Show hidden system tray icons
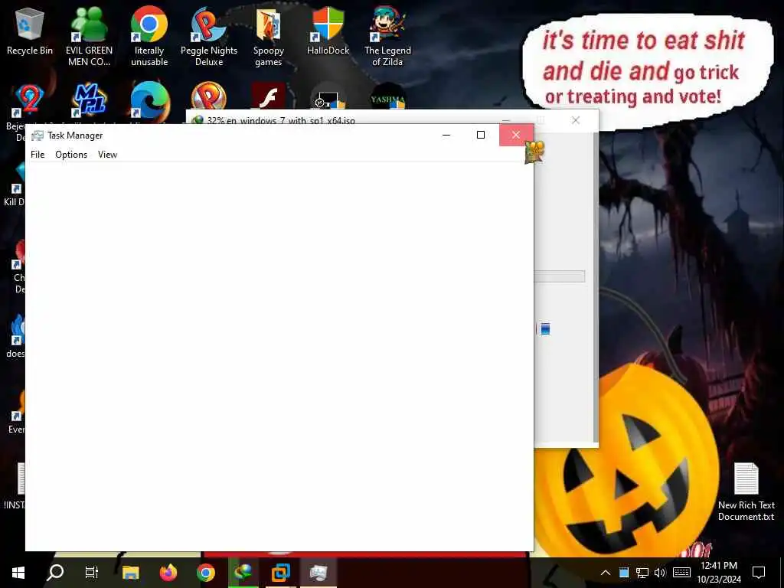 [x=605, y=573]
